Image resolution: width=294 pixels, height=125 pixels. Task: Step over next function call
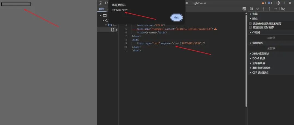(x=258, y=9)
